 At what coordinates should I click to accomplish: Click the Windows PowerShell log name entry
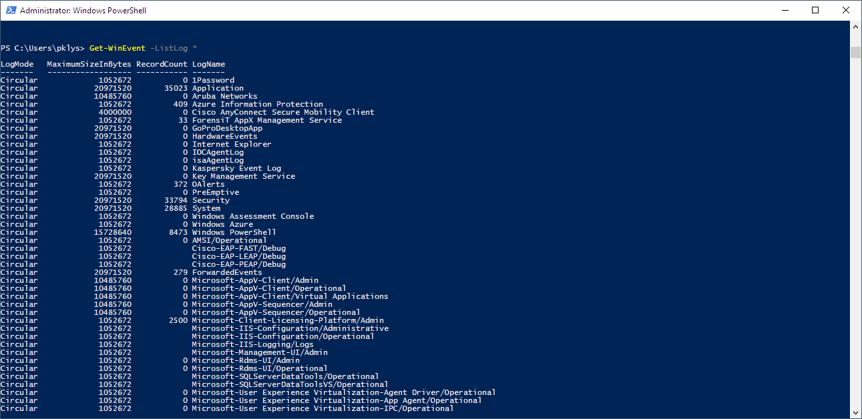(x=234, y=232)
